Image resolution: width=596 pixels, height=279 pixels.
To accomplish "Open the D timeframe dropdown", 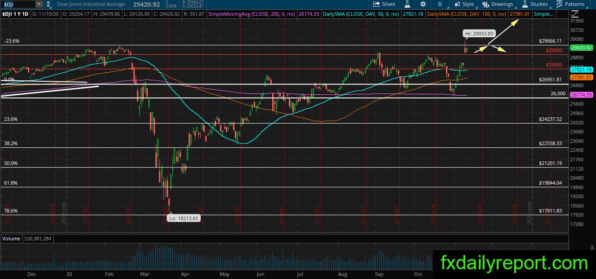I will click(440, 4).
